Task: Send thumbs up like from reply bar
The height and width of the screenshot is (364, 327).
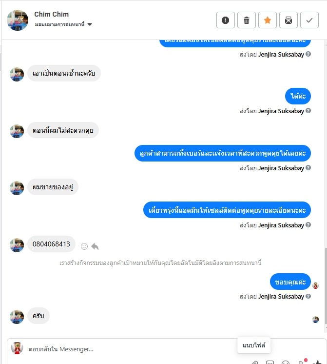Action: (x=317, y=362)
